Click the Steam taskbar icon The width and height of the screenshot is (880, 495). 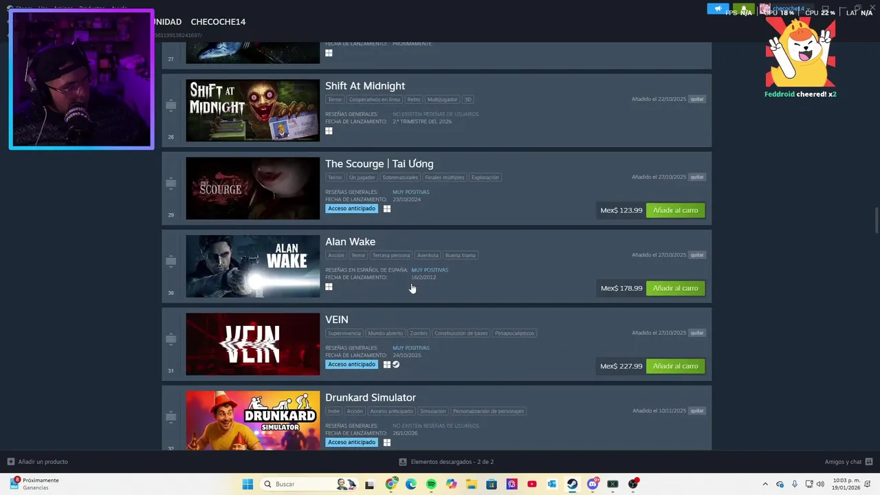pos(572,484)
